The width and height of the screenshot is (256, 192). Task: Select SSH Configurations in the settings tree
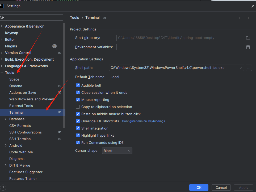(x=26, y=132)
